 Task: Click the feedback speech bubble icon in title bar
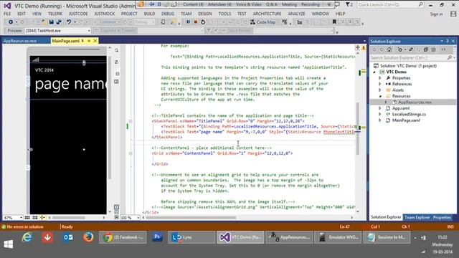tap(338, 5)
